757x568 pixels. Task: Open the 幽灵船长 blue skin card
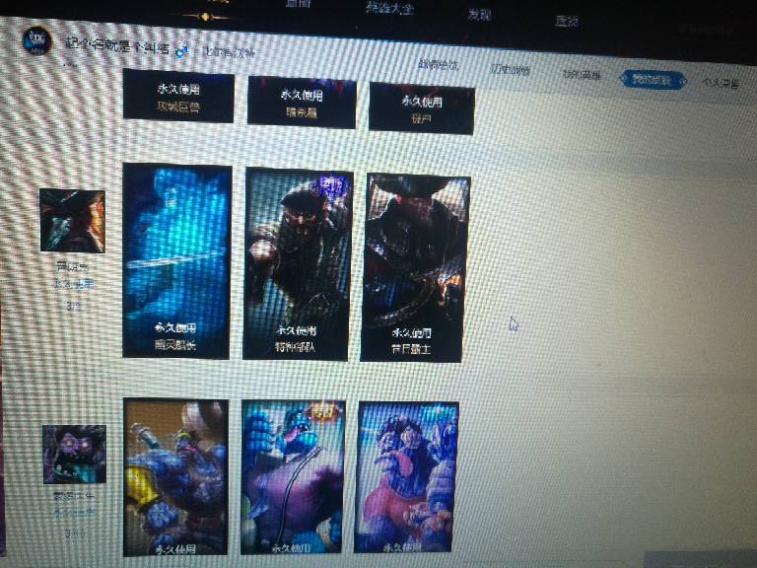point(176,261)
